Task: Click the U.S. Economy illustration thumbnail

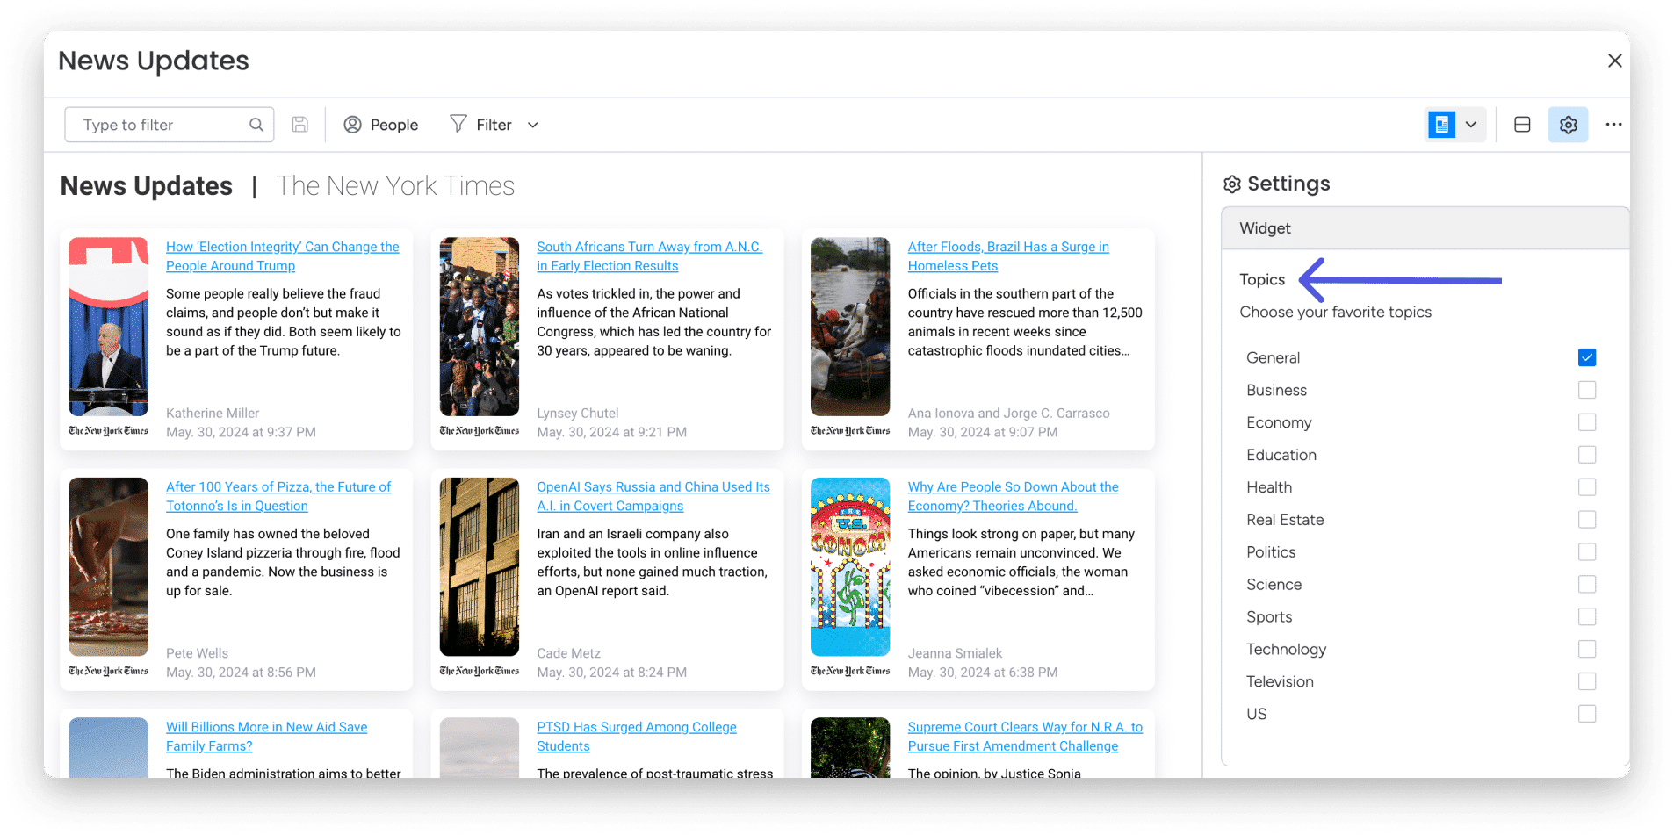Action: (850, 566)
